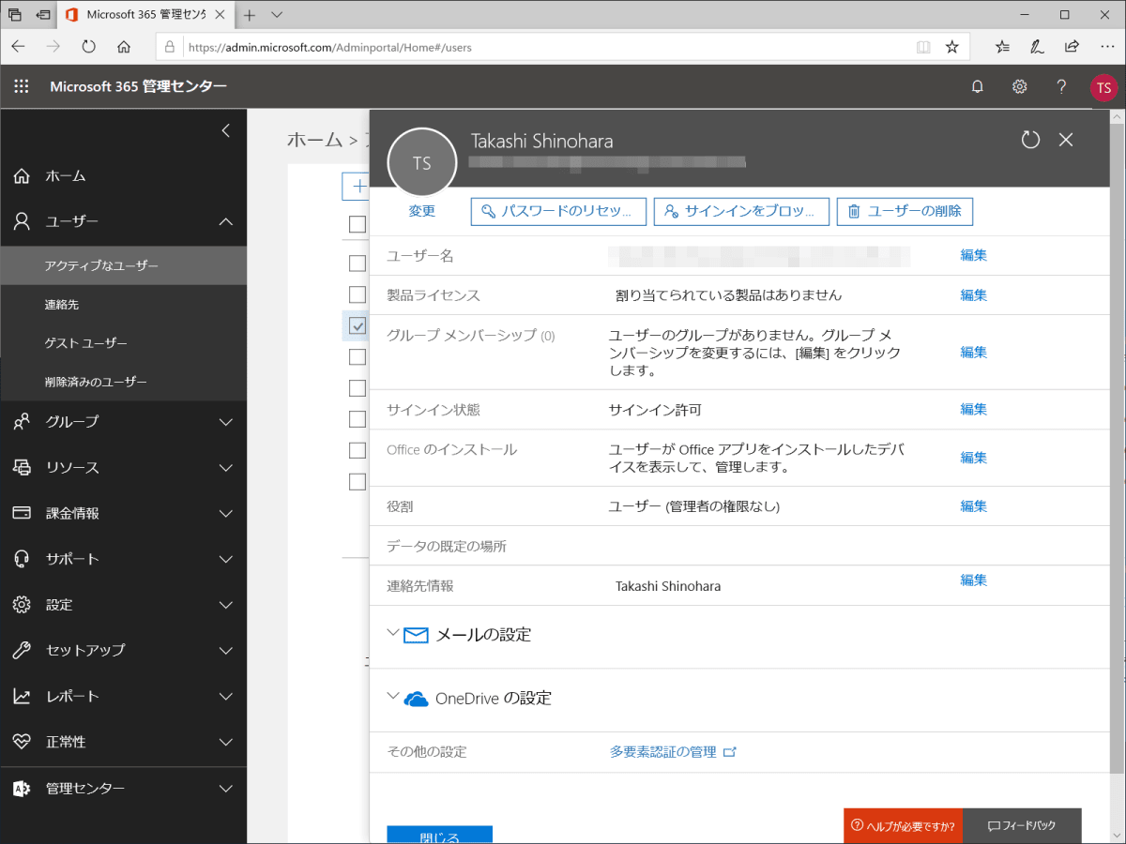Open browser more options menu
This screenshot has height=844, width=1126.
click(x=1106, y=46)
